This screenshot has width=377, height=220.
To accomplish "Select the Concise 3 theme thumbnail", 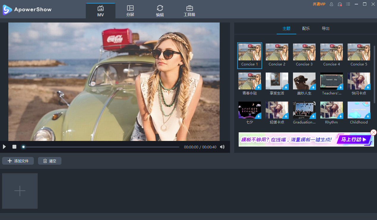I will 304,52.
